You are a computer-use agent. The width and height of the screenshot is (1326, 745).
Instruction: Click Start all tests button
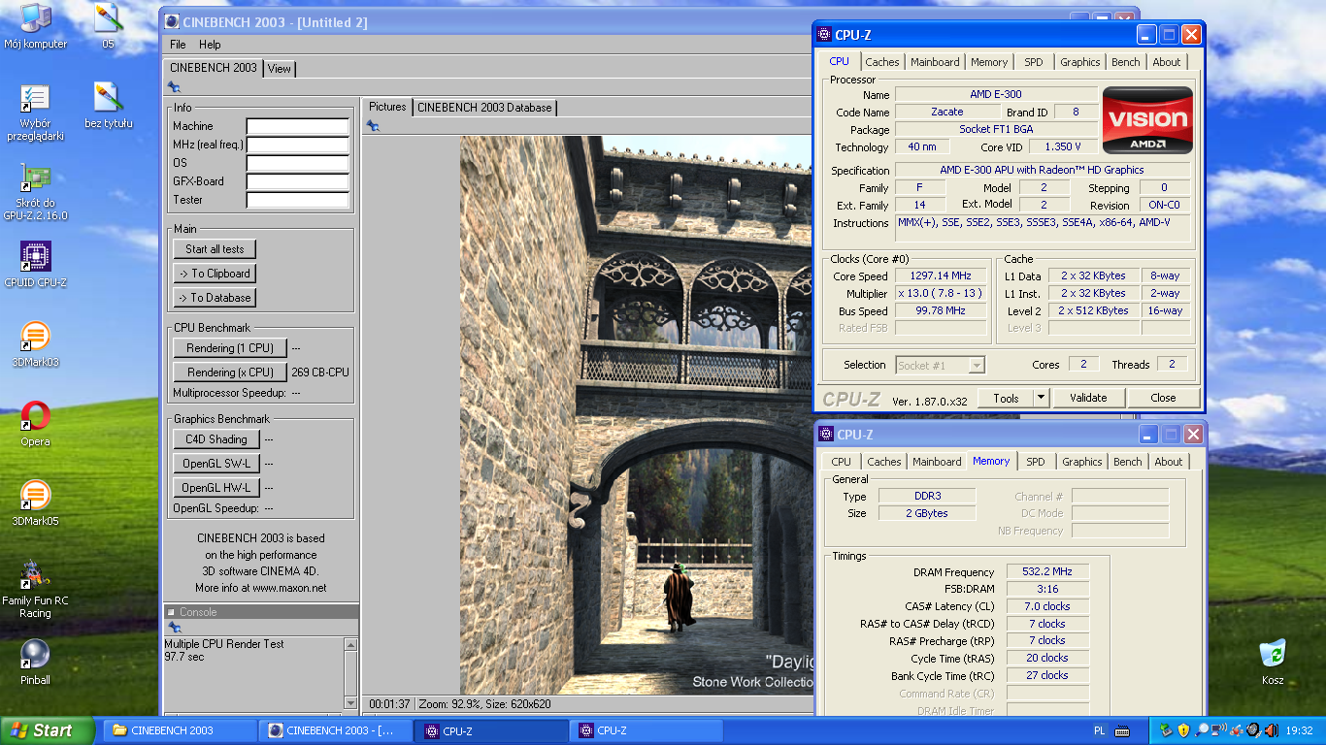[x=215, y=249]
